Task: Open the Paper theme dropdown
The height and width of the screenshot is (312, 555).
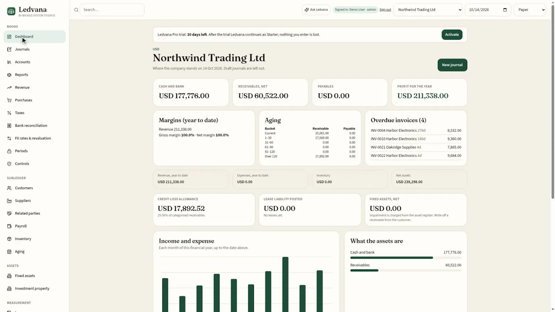Action: click(x=530, y=10)
